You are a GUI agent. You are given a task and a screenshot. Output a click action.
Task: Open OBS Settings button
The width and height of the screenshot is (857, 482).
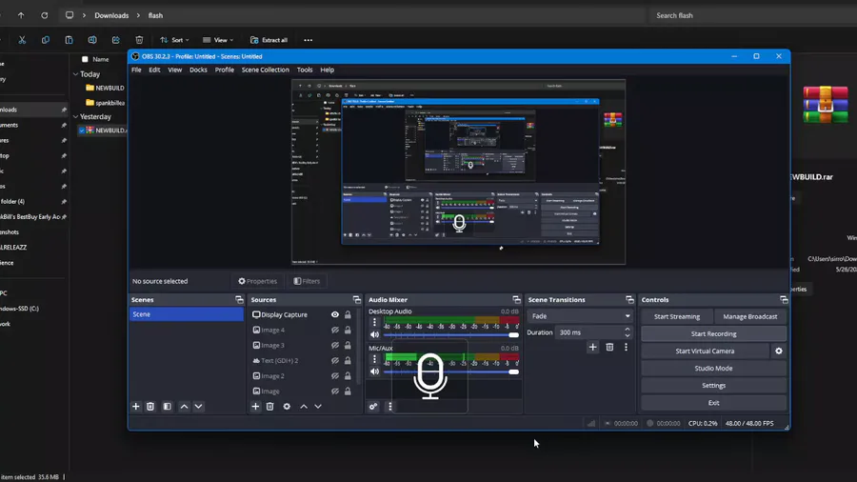pos(713,385)
